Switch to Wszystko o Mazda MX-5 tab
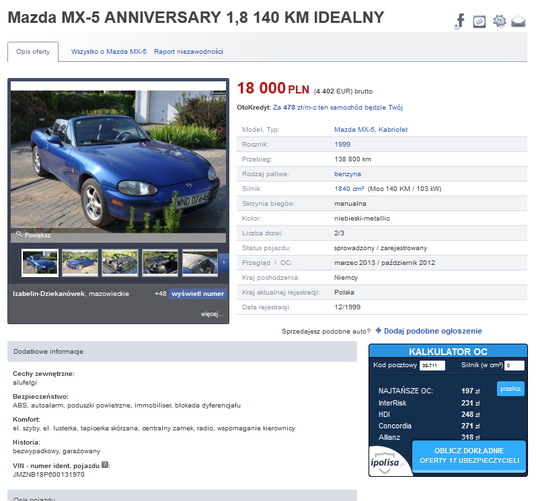The width and height of the screenshot is (536, 501). point(109,52)
